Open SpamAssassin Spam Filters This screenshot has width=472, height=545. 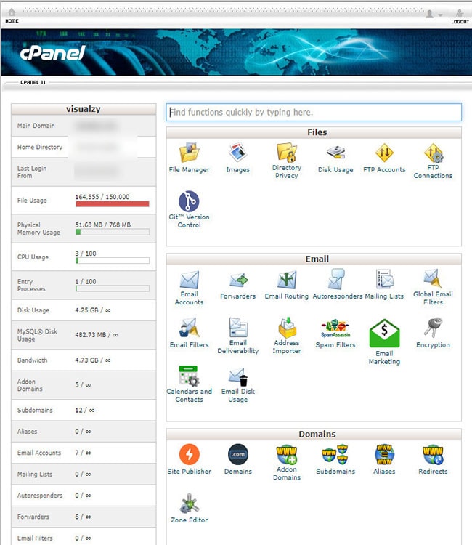click(x=335, y=328)
